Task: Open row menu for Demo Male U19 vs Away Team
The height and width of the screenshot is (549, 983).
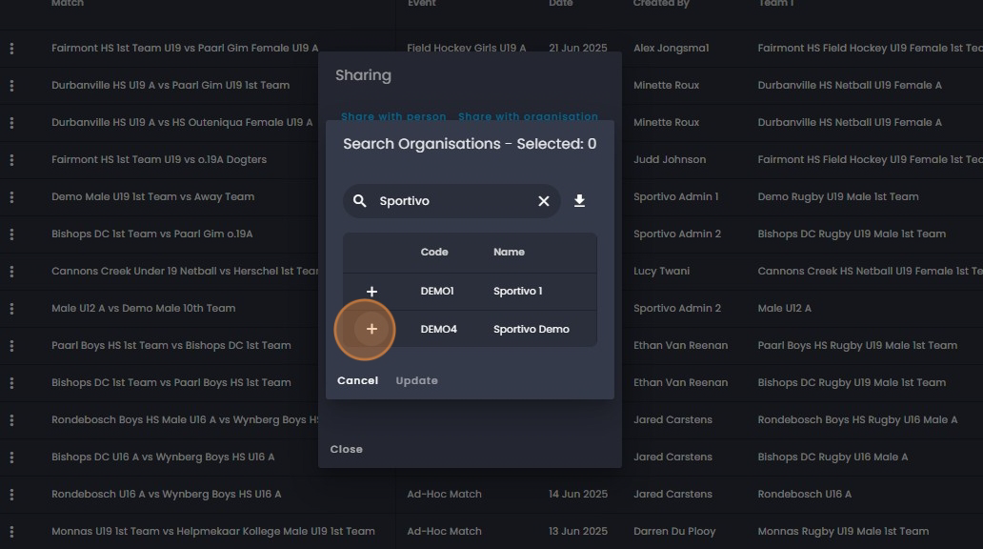Action: pyautogui.click(x=11, y=197)
